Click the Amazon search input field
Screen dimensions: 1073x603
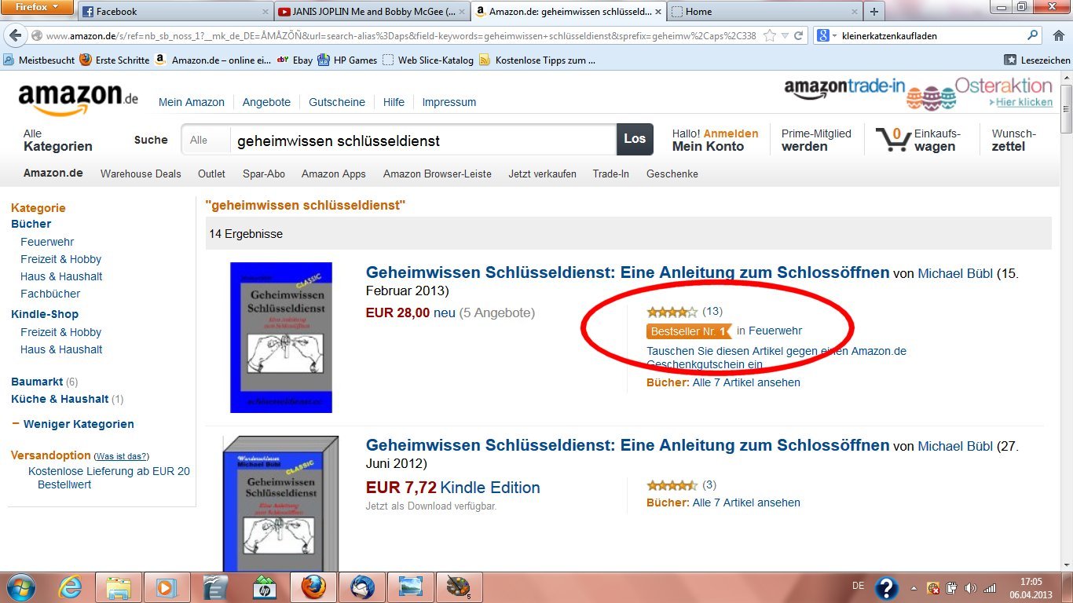pyautogui.click(x=423, y=140)
